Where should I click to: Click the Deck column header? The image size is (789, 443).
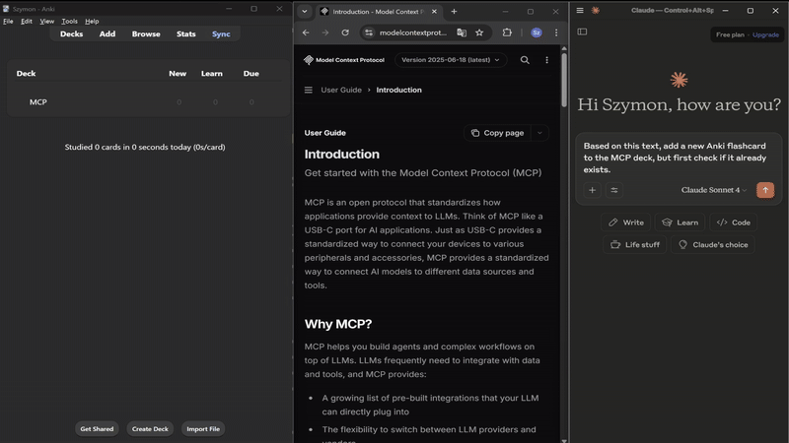point(26,73)
